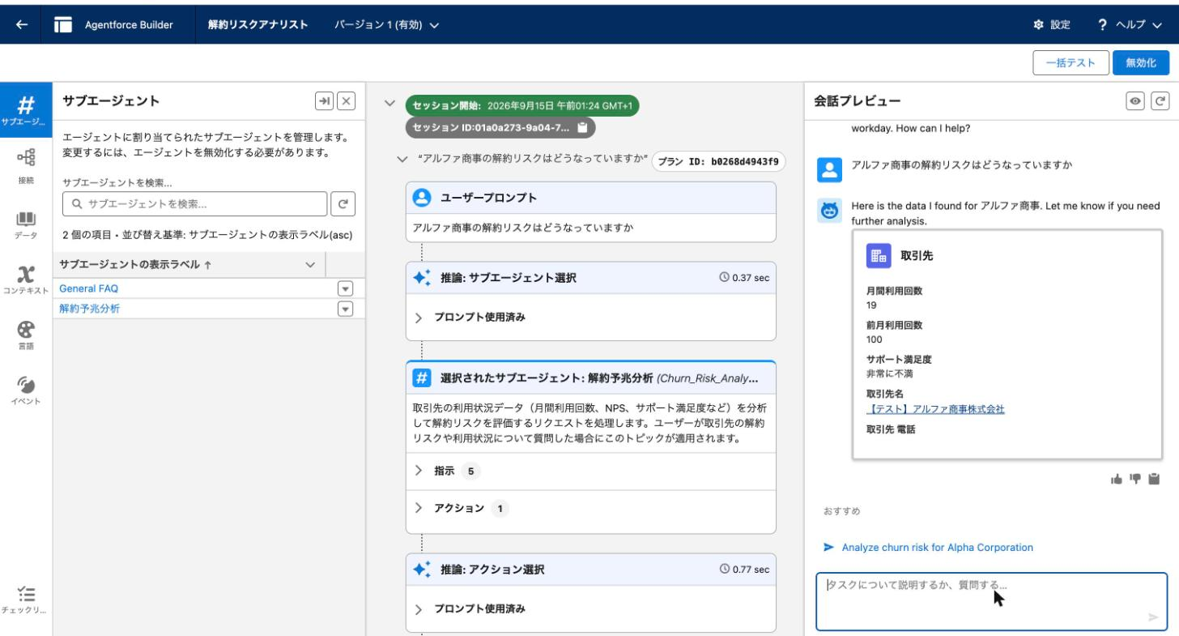Open the 【テスト】アルファ商事株式会社 link

pos(935,409)
